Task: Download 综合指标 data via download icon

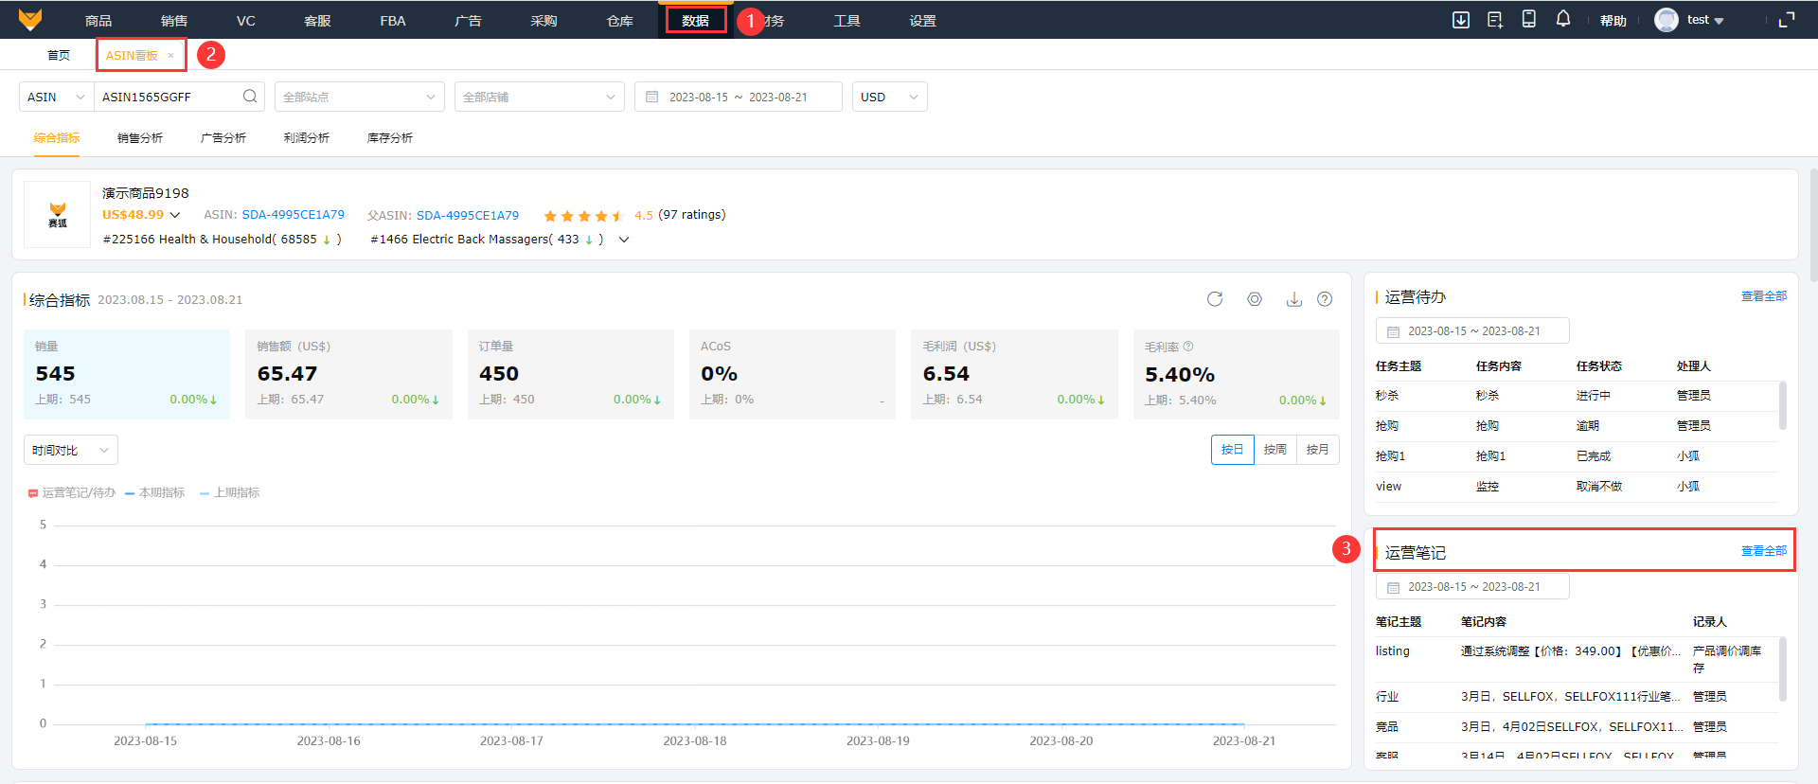Action: pos(1293,299)
